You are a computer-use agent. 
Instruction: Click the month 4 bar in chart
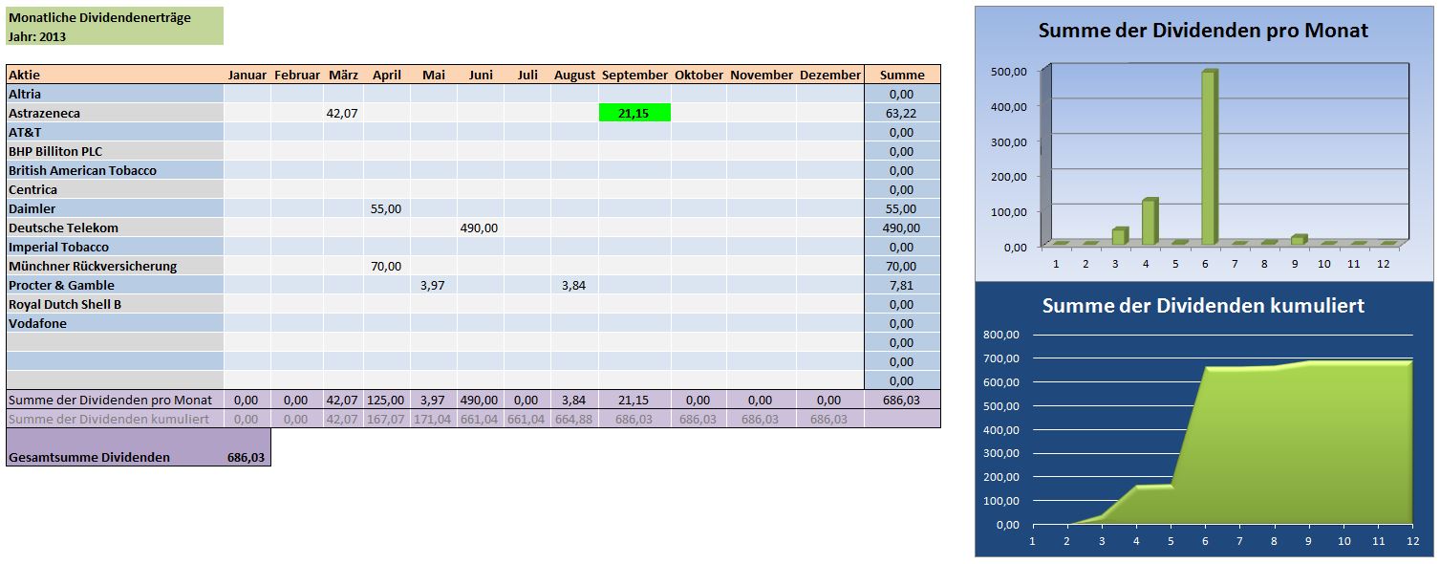(x=1150, y=221)
